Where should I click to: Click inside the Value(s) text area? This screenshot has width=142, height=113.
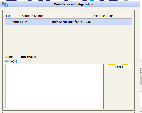tap(54, 86)
